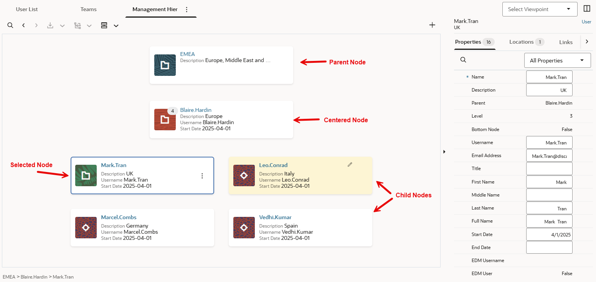Image resolution: width=596 pixels, height=282 pixels.
Task: Open the Select Viewpoint dropdown
Action: pyautogui.click(x=540, y=9)
